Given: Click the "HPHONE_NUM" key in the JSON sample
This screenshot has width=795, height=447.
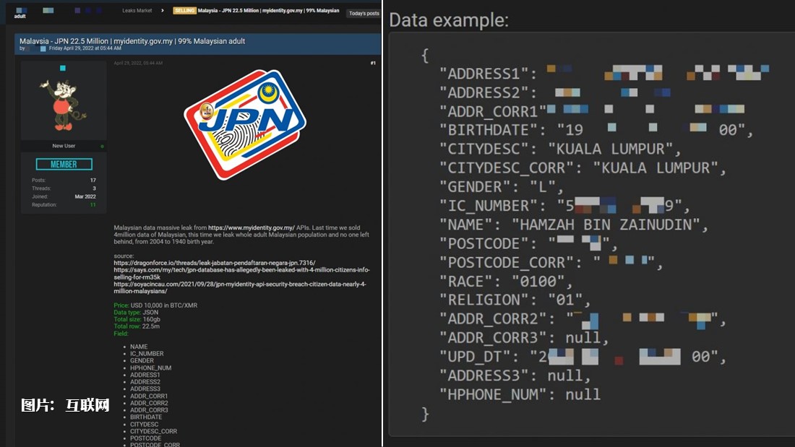Looking at the screenshot, I should [x=494, y=394].
